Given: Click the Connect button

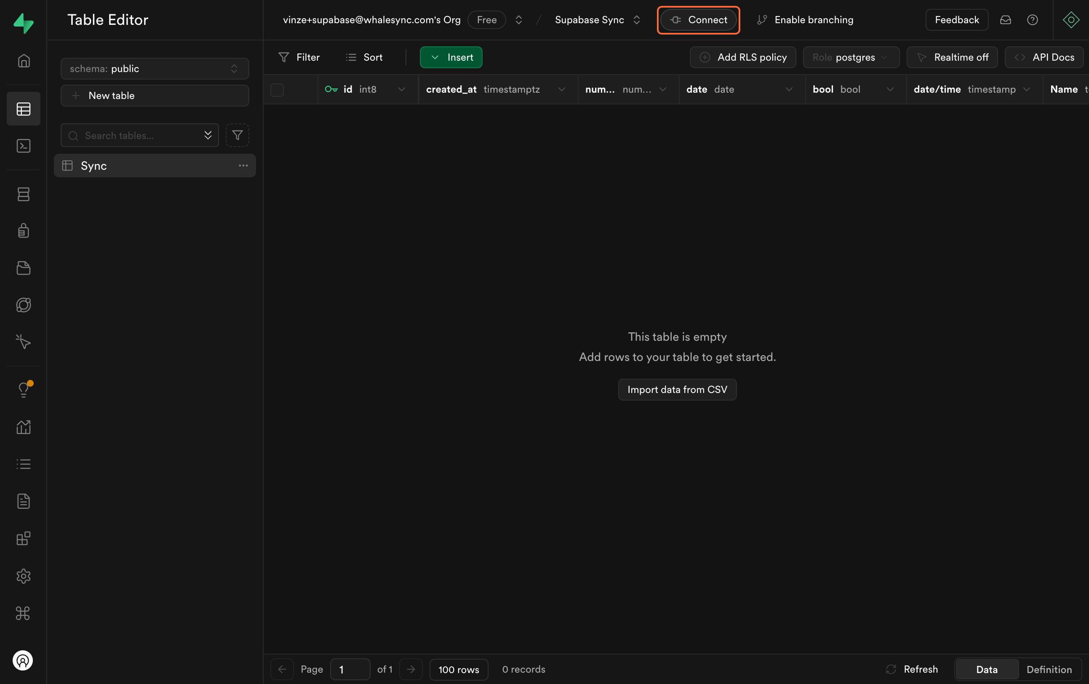Looking at the screenshot, I should [698, 20].
